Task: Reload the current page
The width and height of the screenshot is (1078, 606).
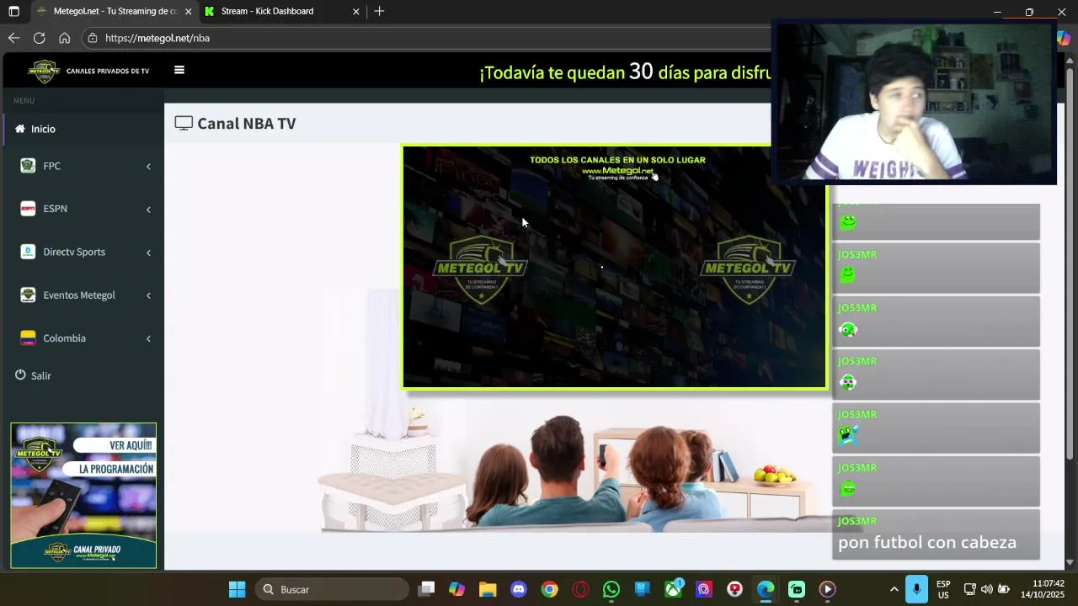Action: (39, 38)
